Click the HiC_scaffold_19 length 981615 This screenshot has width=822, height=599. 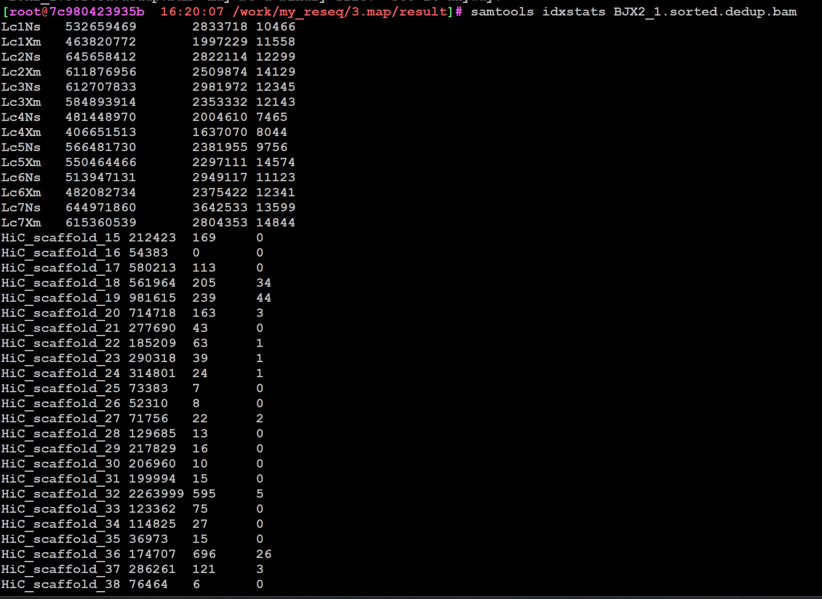point(152,298)
